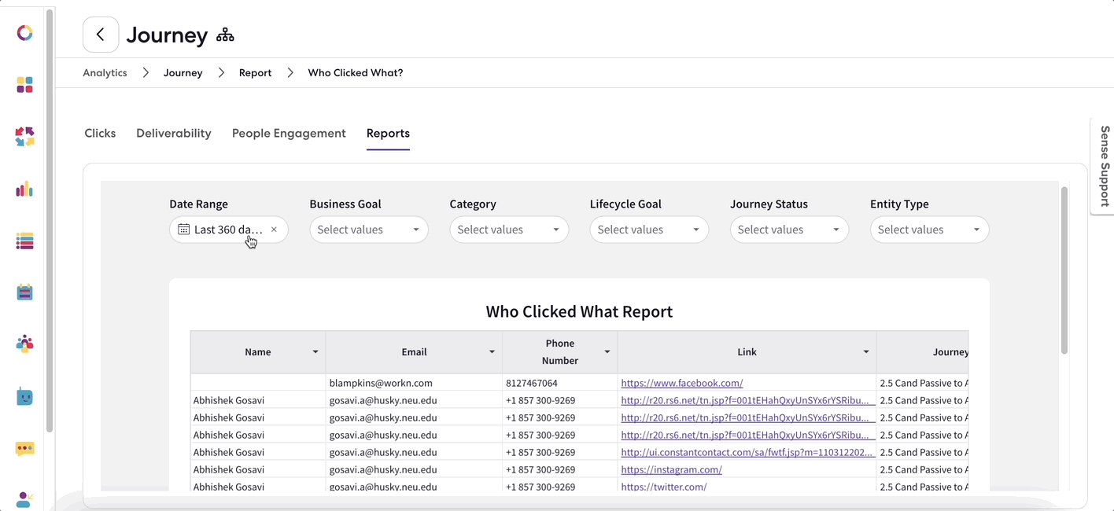The height and width of the screenshot is (511, 1114).
Task: Select the apps grid icon in the left sidebar
Action: [24, 85]
